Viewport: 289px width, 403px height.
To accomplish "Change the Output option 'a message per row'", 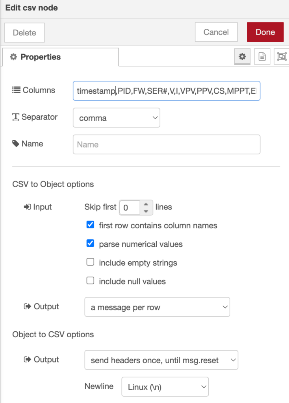I will (157, 307).
